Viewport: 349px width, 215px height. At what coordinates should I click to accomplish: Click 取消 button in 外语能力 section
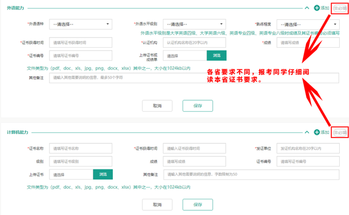pos(157,106)
